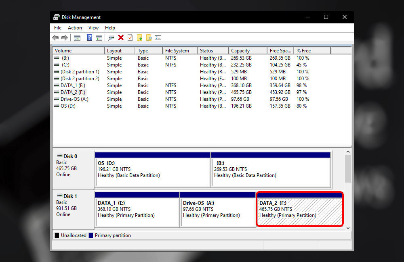Select OS (D:) partition block on Disk 0
Image resolution: width=404 pixels, height=262 pixels.
coord(153,170)
